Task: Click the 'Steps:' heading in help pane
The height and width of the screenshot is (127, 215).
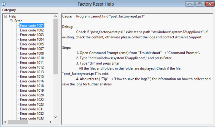Action: coord(67,48)
